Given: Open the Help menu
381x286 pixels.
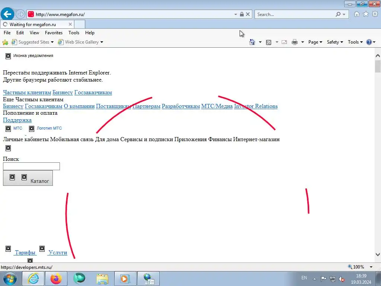Looking at the screenshot, I should (x=90, y=33).
